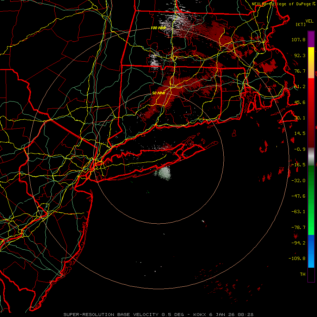The image size is (317, 317).
Task: Click the 61.2 velocity scale value
Action: click(300, 87)
